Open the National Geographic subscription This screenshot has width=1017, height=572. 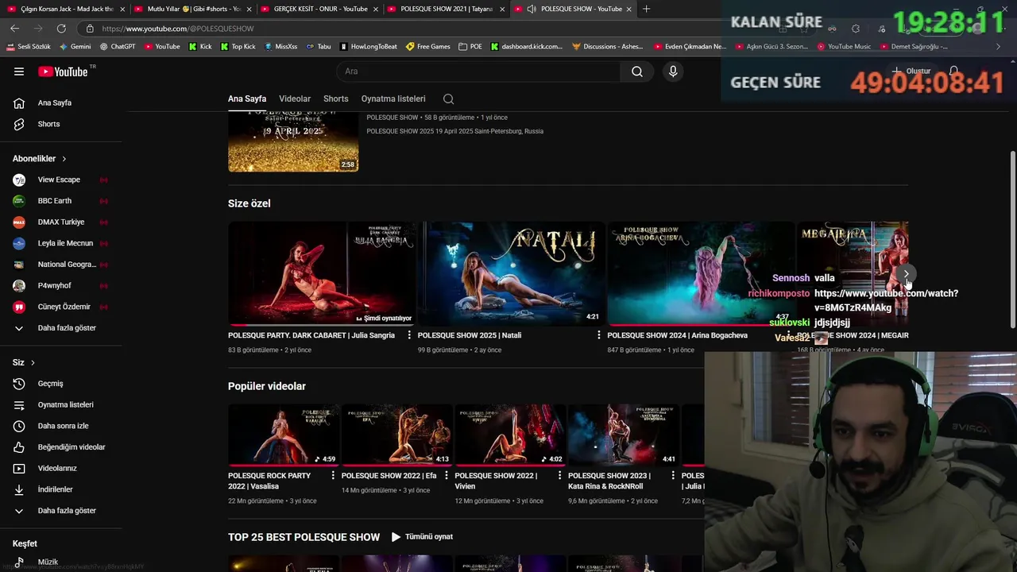tap(60, 265)
